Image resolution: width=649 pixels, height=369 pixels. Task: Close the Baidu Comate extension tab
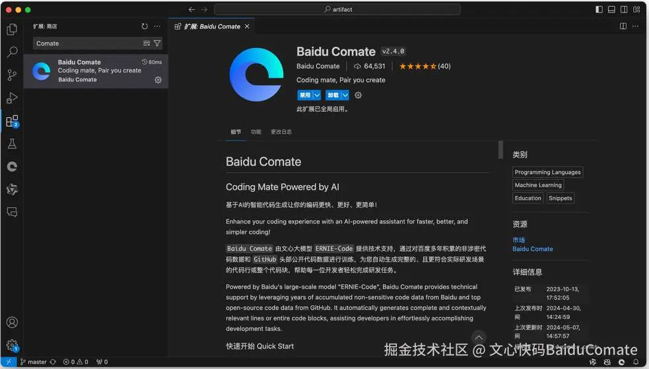[x=247, y=26]
